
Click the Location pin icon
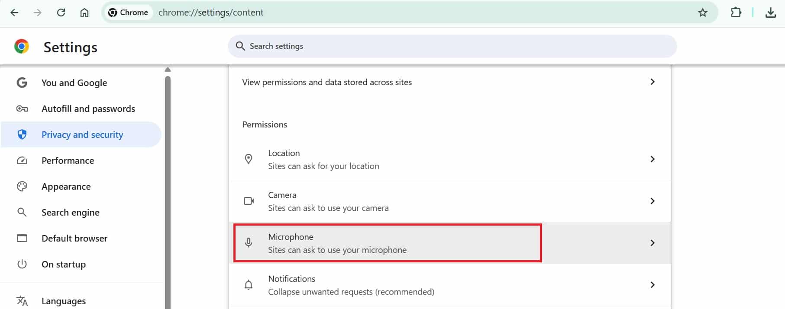[249, 159]
